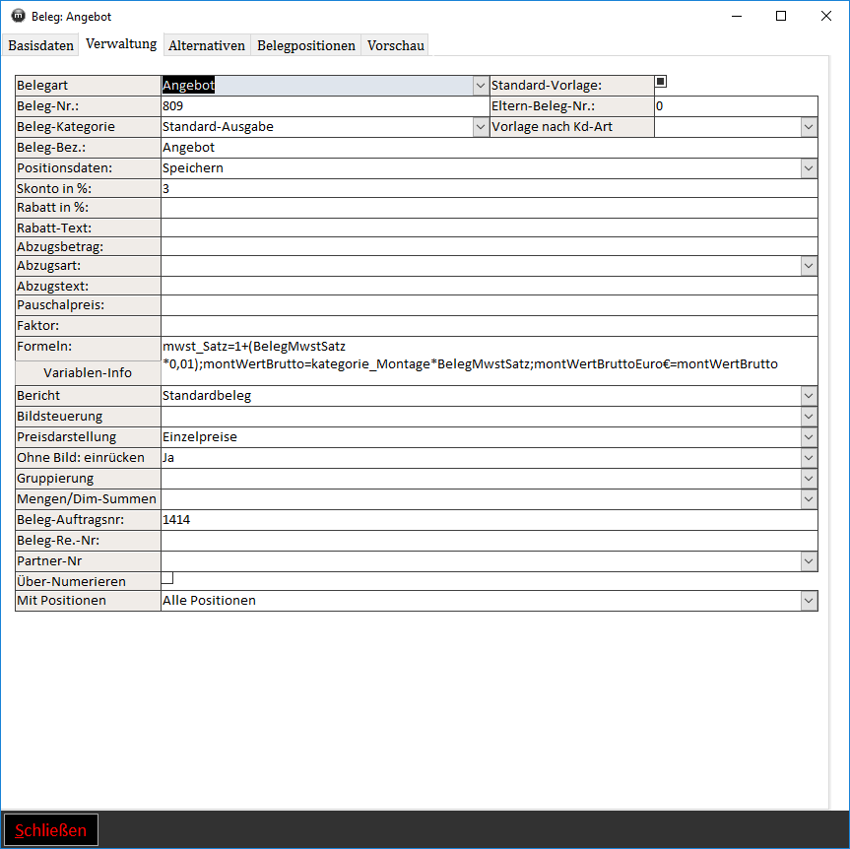This screenshot has height=849, width=850.
Task: Open the Vorlage nach Kd-Art dropdown
Action: click(809, 127)
